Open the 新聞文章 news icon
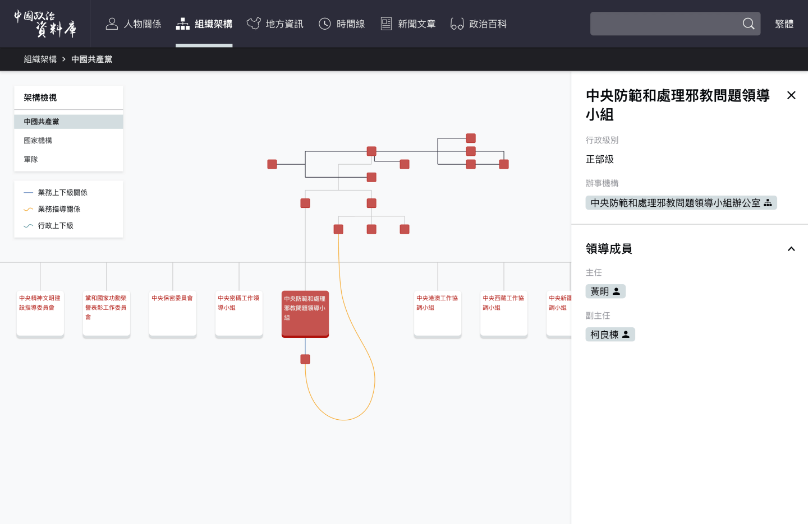Viewport: 808px width, 524px height. (x=386, y=23)
